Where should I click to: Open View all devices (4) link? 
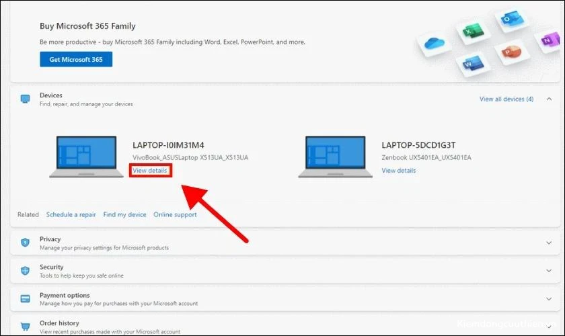506,99
